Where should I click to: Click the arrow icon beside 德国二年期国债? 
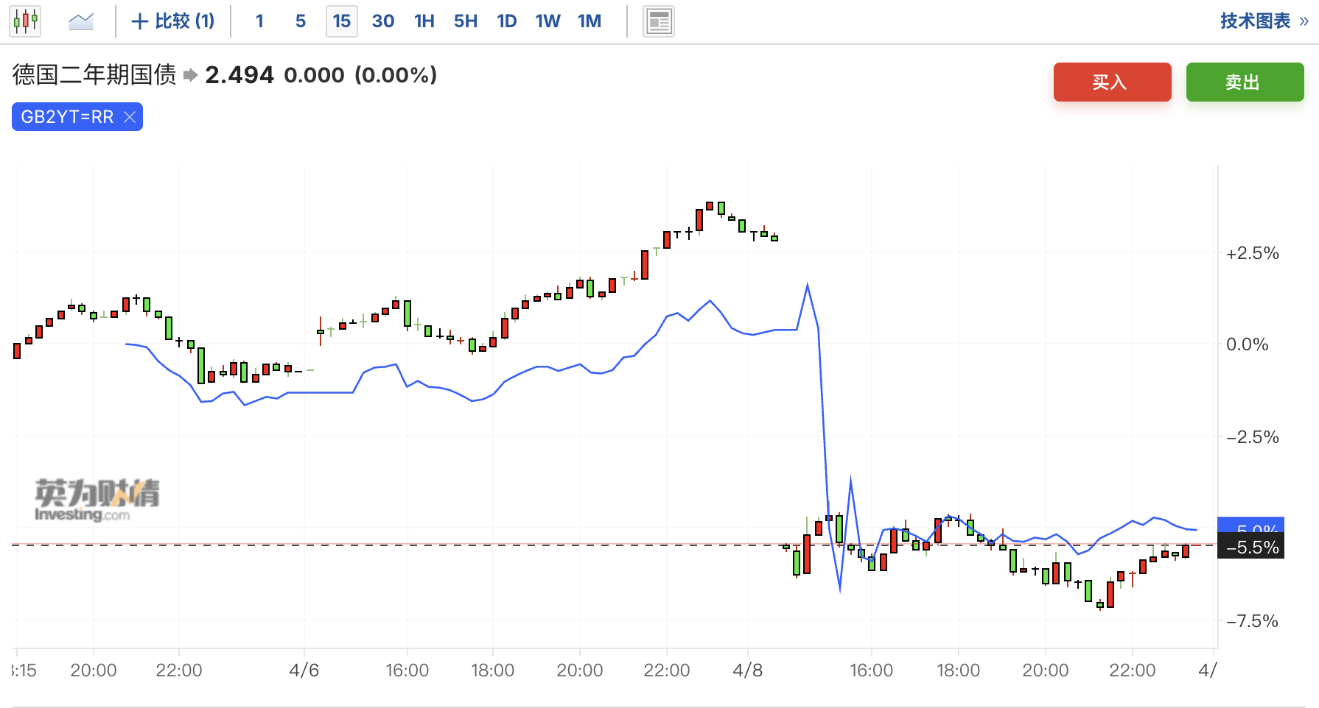[x=191, y=75]
